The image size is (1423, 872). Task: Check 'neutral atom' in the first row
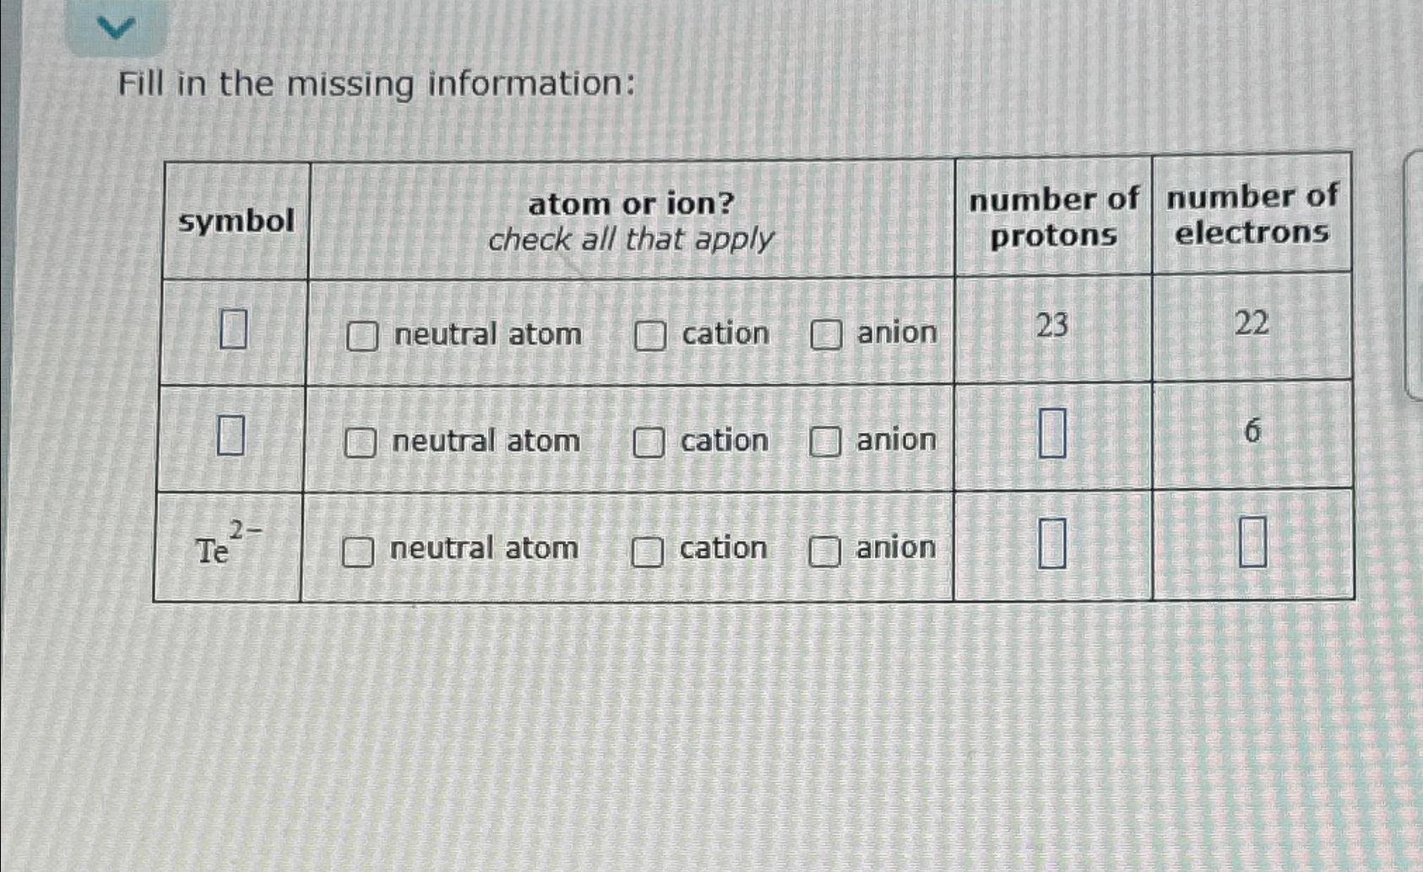[x=361, y=334]
